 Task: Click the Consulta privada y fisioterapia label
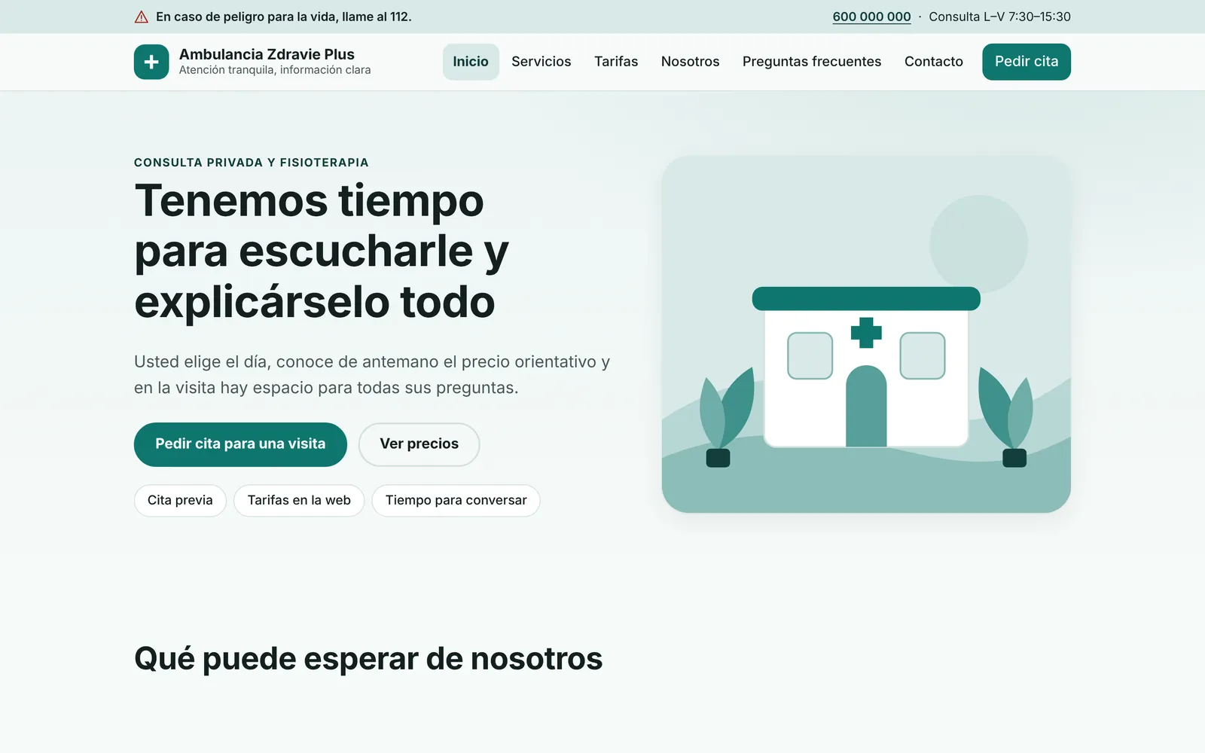[252, 163]
